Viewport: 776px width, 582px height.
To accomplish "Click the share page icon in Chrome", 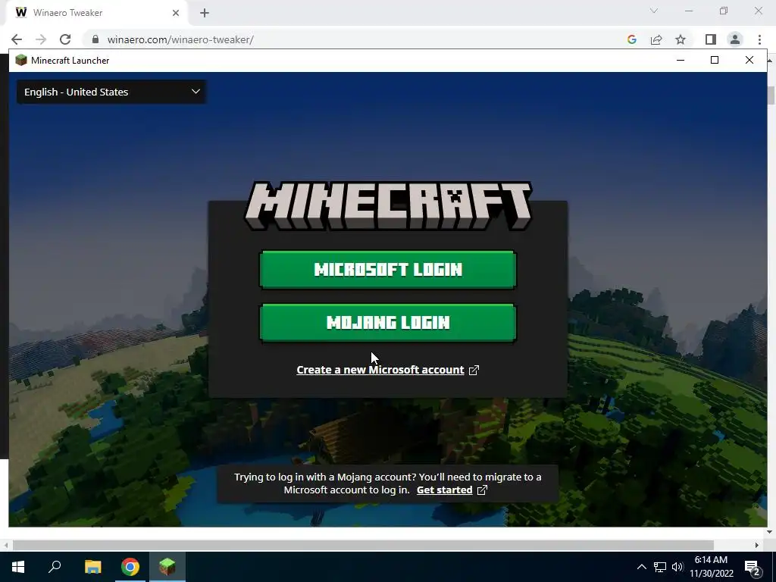I will point(656,39).
